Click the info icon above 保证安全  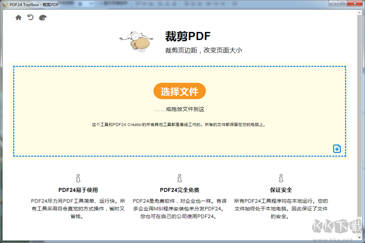[x=281, y=178]
